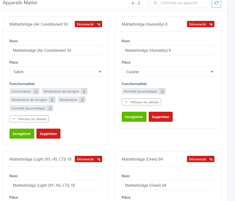Viewport: 235px width, 201px height.
Task: Save the Air Conditioner 93 device
Action: (22, 134)
